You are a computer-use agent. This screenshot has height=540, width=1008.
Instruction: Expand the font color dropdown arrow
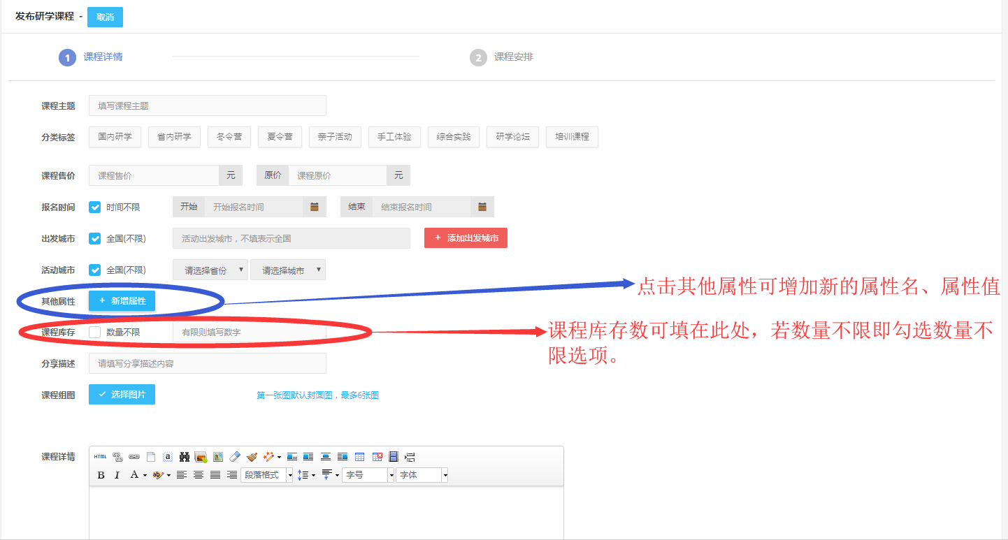[x=145, y=475]
